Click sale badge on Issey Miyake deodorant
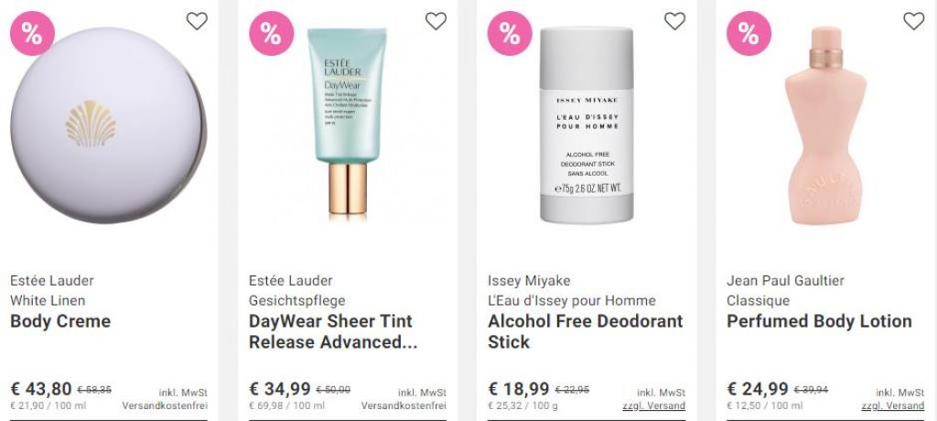 point(510,34)
